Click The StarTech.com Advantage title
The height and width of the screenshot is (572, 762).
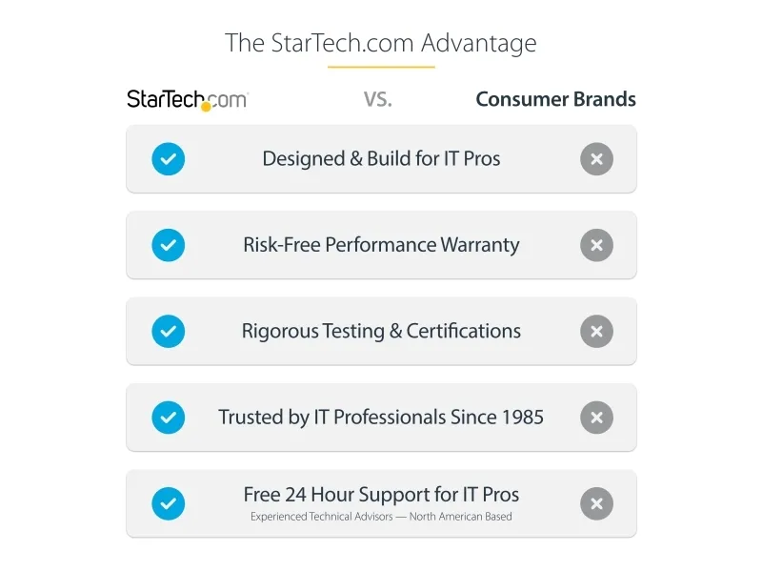point(380,43)
